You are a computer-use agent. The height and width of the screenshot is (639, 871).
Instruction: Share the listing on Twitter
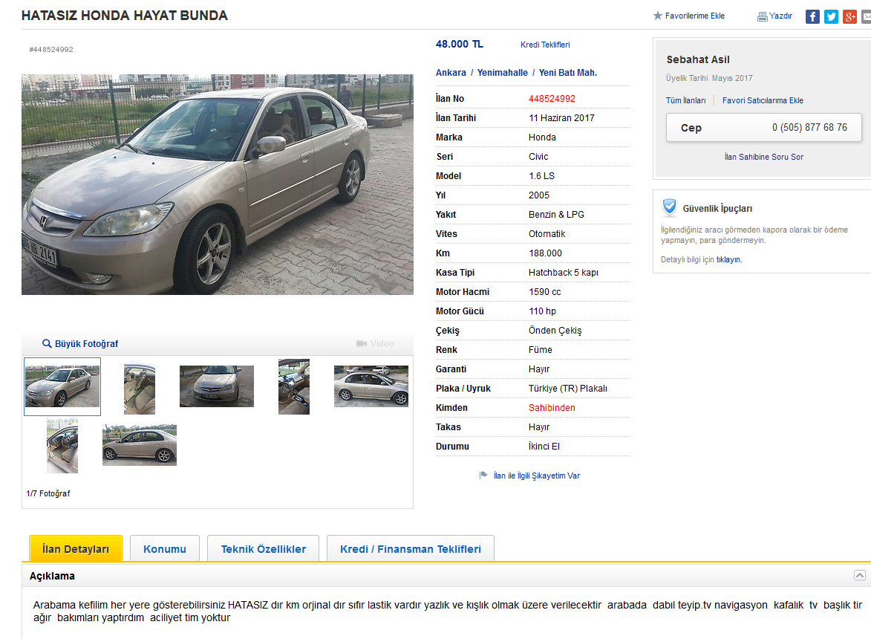831,16
